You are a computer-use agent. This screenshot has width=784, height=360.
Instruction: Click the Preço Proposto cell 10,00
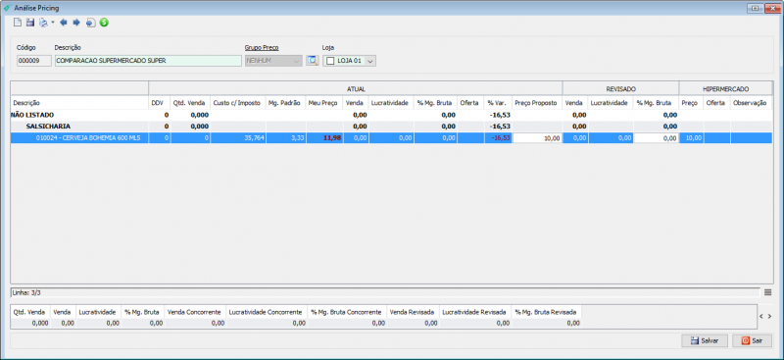point(537,138)
